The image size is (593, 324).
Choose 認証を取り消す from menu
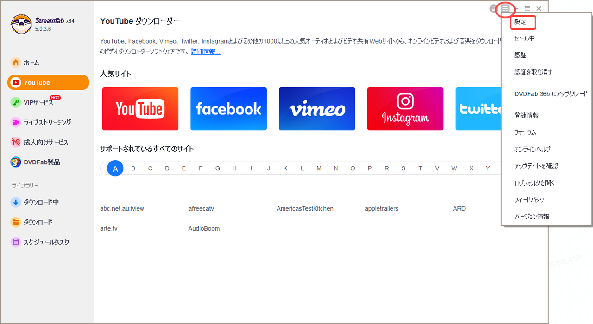(x=533, y=72)
